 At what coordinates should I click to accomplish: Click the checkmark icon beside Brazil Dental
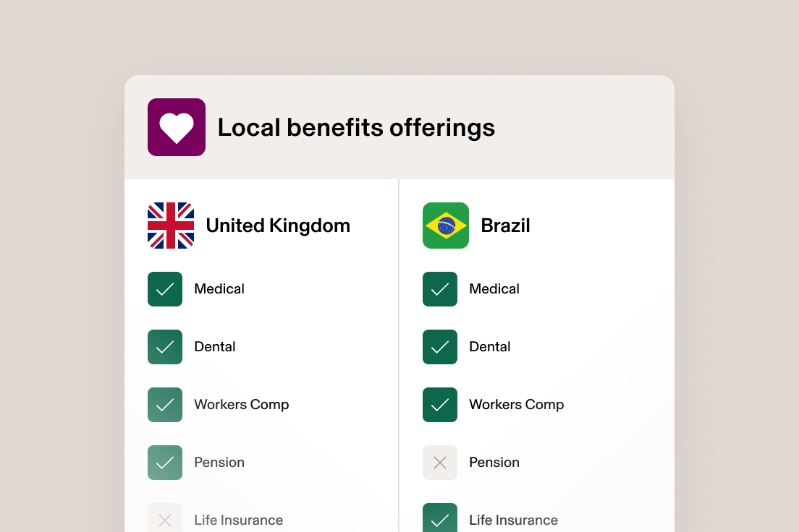click(440, 347)
